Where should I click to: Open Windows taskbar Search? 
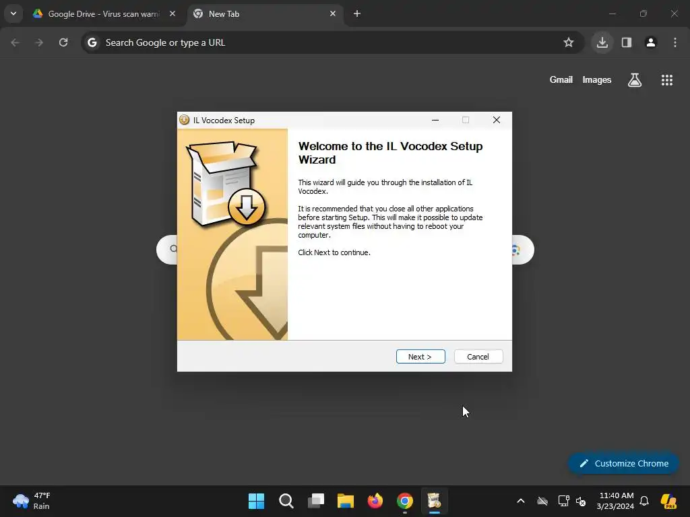[x=286, y=501]
